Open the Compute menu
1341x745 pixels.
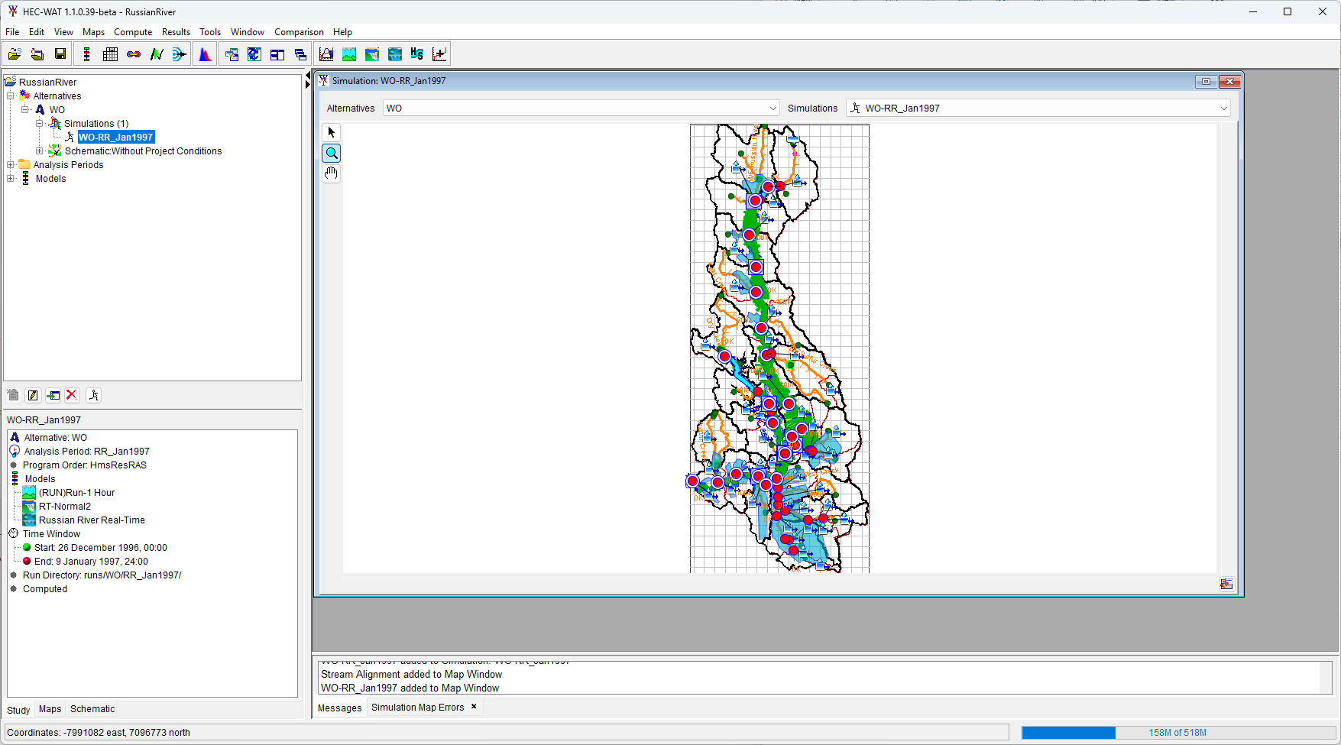click(133, 32)
